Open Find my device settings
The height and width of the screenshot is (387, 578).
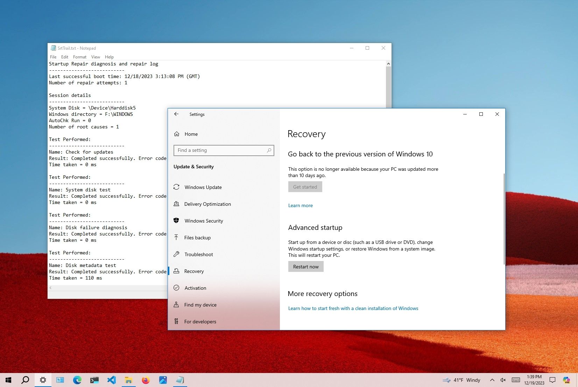[x=200, y=305]
